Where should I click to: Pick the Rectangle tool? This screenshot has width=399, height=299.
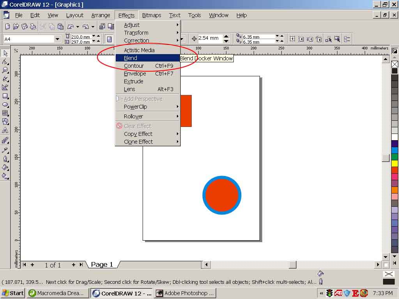point(5,96)
